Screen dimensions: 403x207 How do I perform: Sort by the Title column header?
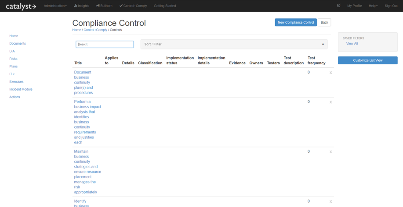(78, 63)
